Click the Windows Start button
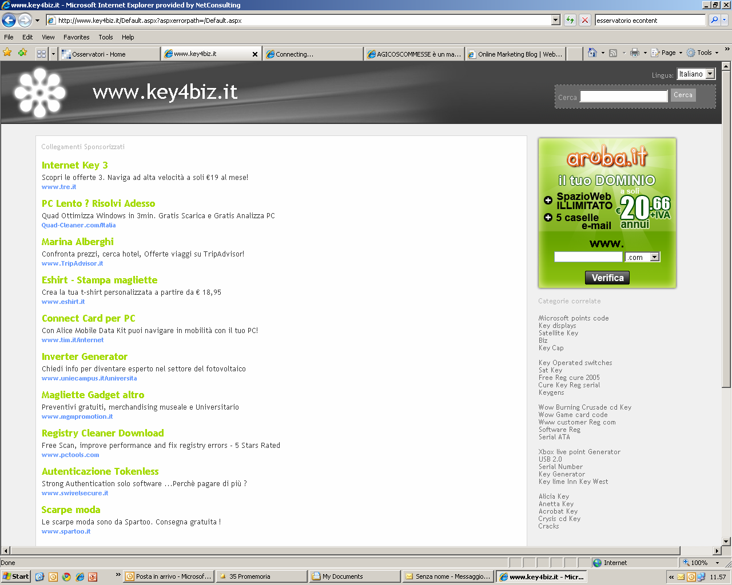This screenshot has height=585, width=732. pos(16,576)
